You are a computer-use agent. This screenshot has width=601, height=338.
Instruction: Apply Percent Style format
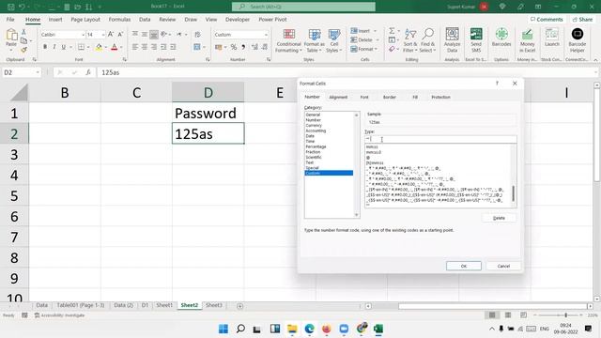click(234, 47)
